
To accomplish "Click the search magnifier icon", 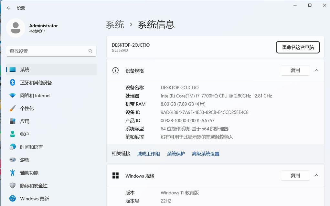I will coord(90,51).
